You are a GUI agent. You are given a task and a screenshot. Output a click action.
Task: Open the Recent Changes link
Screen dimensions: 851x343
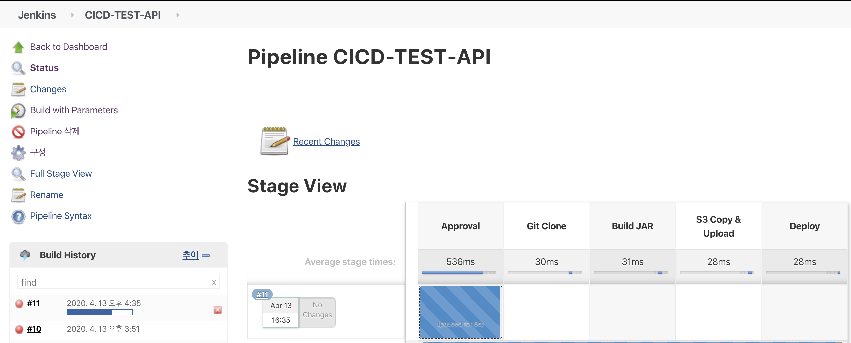[x=326, y=141]
